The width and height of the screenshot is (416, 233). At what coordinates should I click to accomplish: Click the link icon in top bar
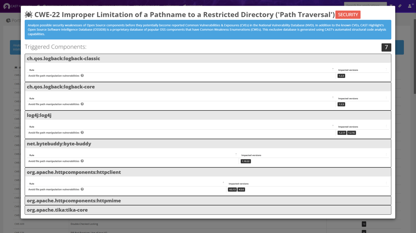coord(400,6)
